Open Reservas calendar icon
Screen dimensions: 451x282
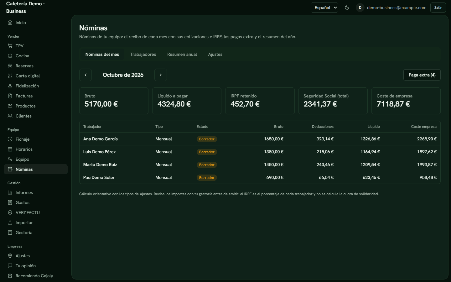tap(10, 66)
